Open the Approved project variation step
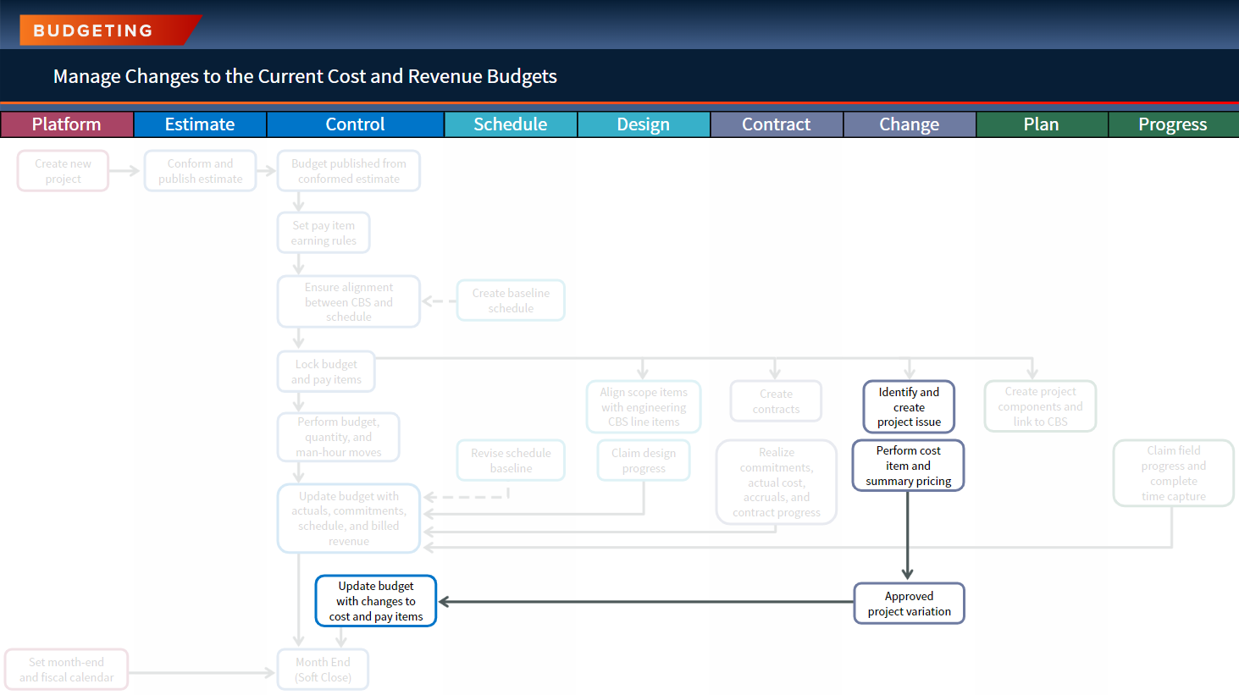The width and height of the screenshot is (1239, 695). [x=909, y=604]
